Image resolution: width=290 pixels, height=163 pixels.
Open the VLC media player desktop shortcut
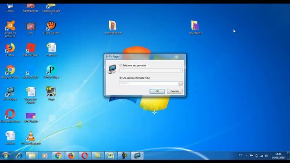[x=31, y=138]
